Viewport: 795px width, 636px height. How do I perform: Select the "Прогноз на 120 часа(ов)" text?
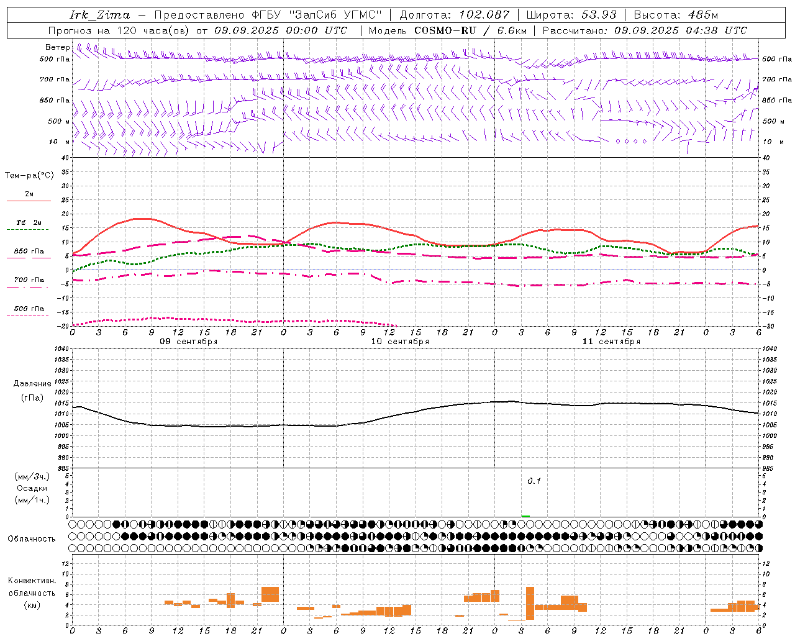point(119,30)
